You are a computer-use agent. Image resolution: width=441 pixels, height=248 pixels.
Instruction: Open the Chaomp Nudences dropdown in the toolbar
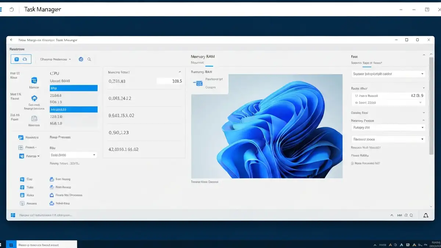[55, 59]
